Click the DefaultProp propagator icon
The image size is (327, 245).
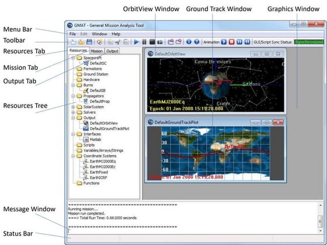pos(86,101)
